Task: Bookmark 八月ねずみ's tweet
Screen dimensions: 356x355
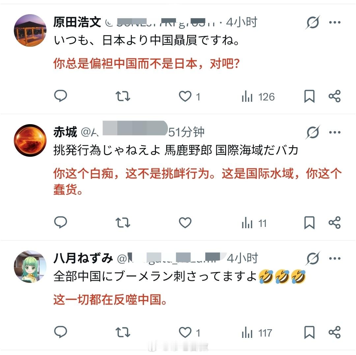Action: [309, 332]
